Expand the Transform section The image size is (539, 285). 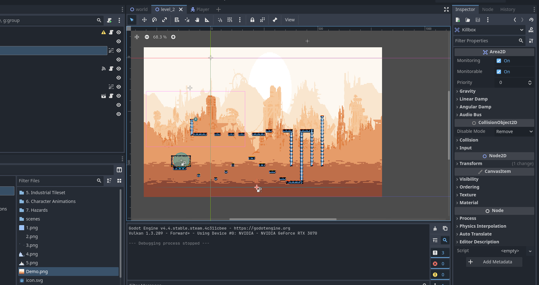point(471,163)
